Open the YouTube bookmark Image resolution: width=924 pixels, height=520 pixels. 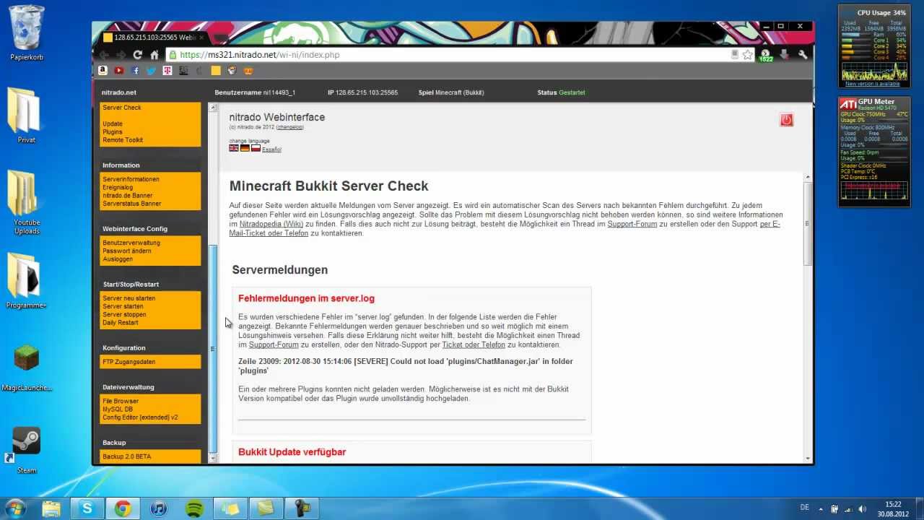pyautogui.click(x=119, y=71)
